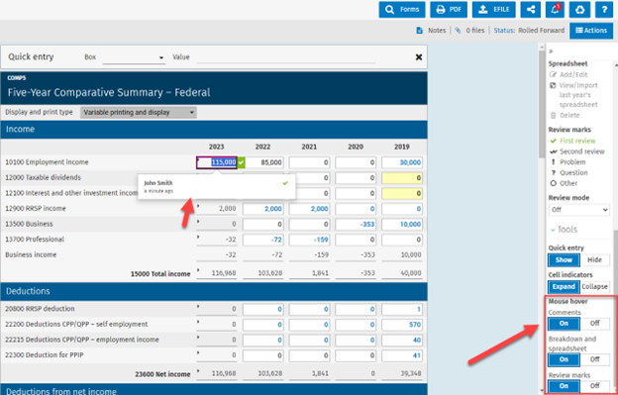Open the Display and print type dropdown
This screenshot has height=395, width=618.
point(139,112)
